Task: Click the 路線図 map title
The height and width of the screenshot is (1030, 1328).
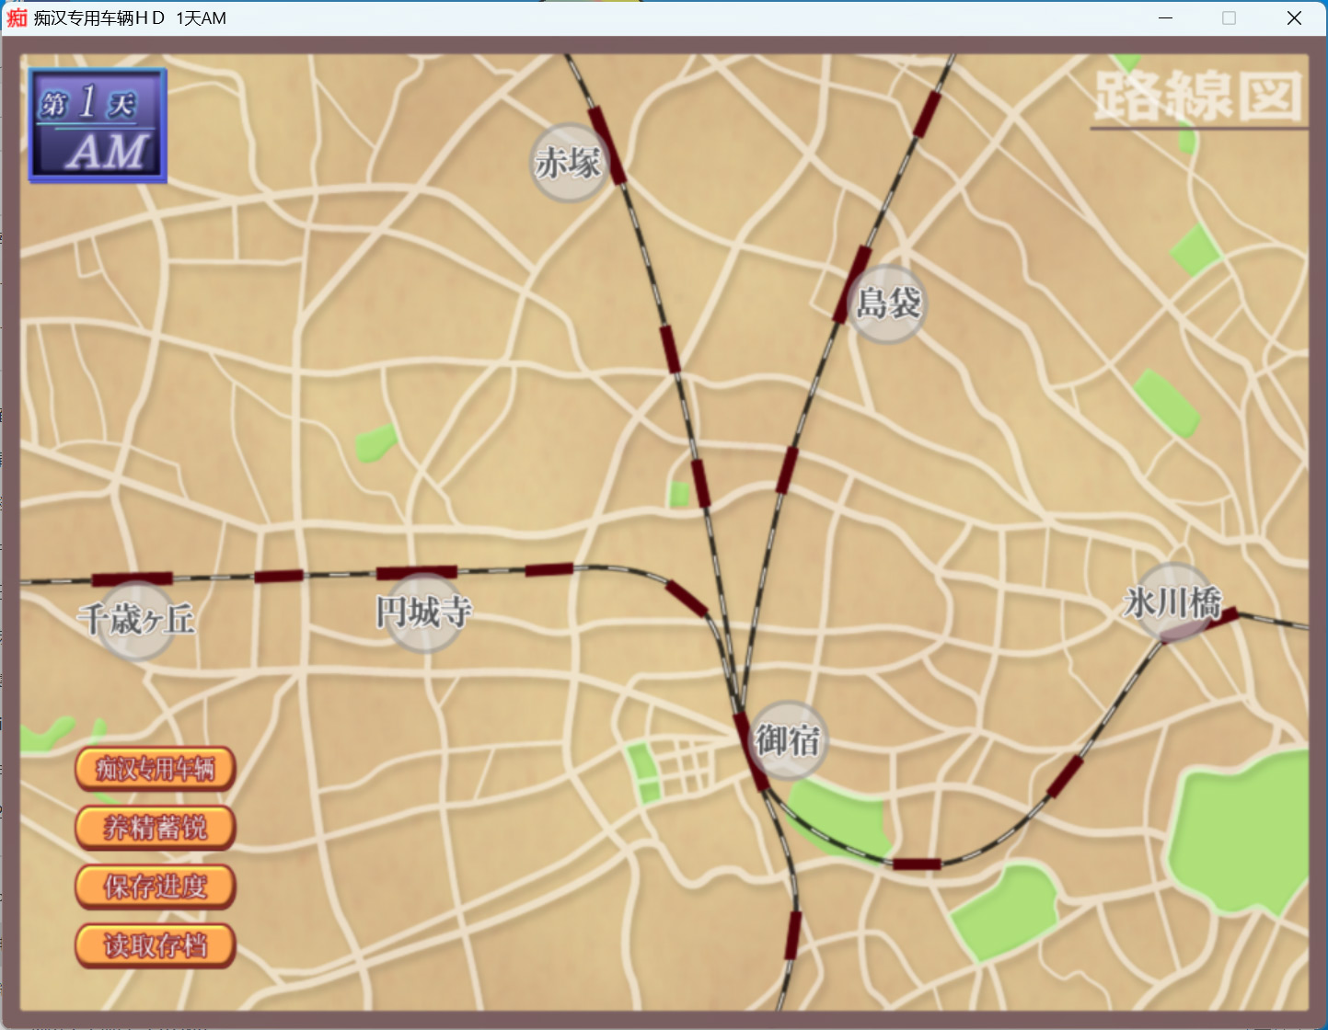Action: pyautogui.click(x=1198, y=96)
